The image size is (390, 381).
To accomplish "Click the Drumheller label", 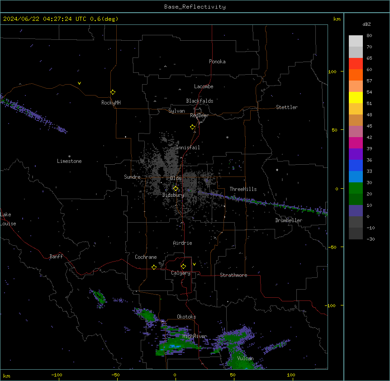I will [x=289, y=220].
